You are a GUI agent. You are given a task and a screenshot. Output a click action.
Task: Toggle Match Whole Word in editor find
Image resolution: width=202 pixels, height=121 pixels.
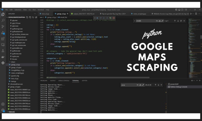pos(160,21)
